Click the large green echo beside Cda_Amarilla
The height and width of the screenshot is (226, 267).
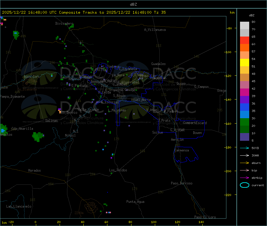point(38,136)
